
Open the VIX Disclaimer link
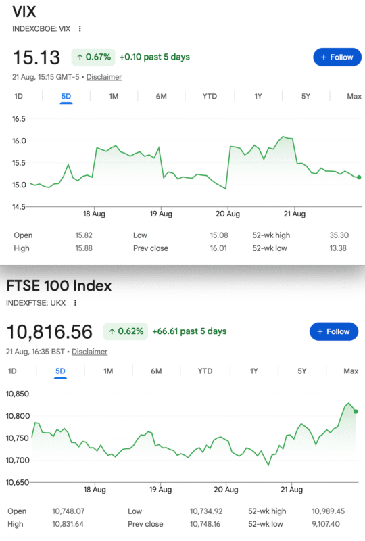point(104,77)
